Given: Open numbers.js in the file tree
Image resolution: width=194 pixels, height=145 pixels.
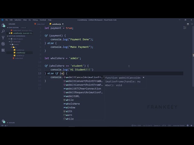Looking at the screenshot, I should click(x=20, y=50).
